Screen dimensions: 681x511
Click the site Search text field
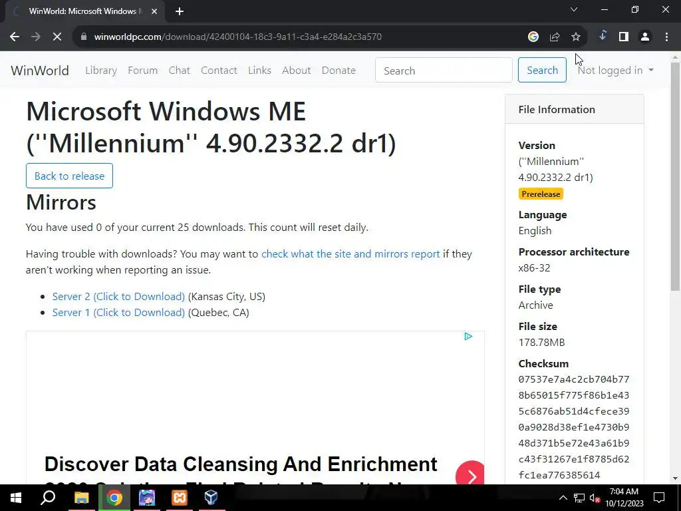(444, 70)
